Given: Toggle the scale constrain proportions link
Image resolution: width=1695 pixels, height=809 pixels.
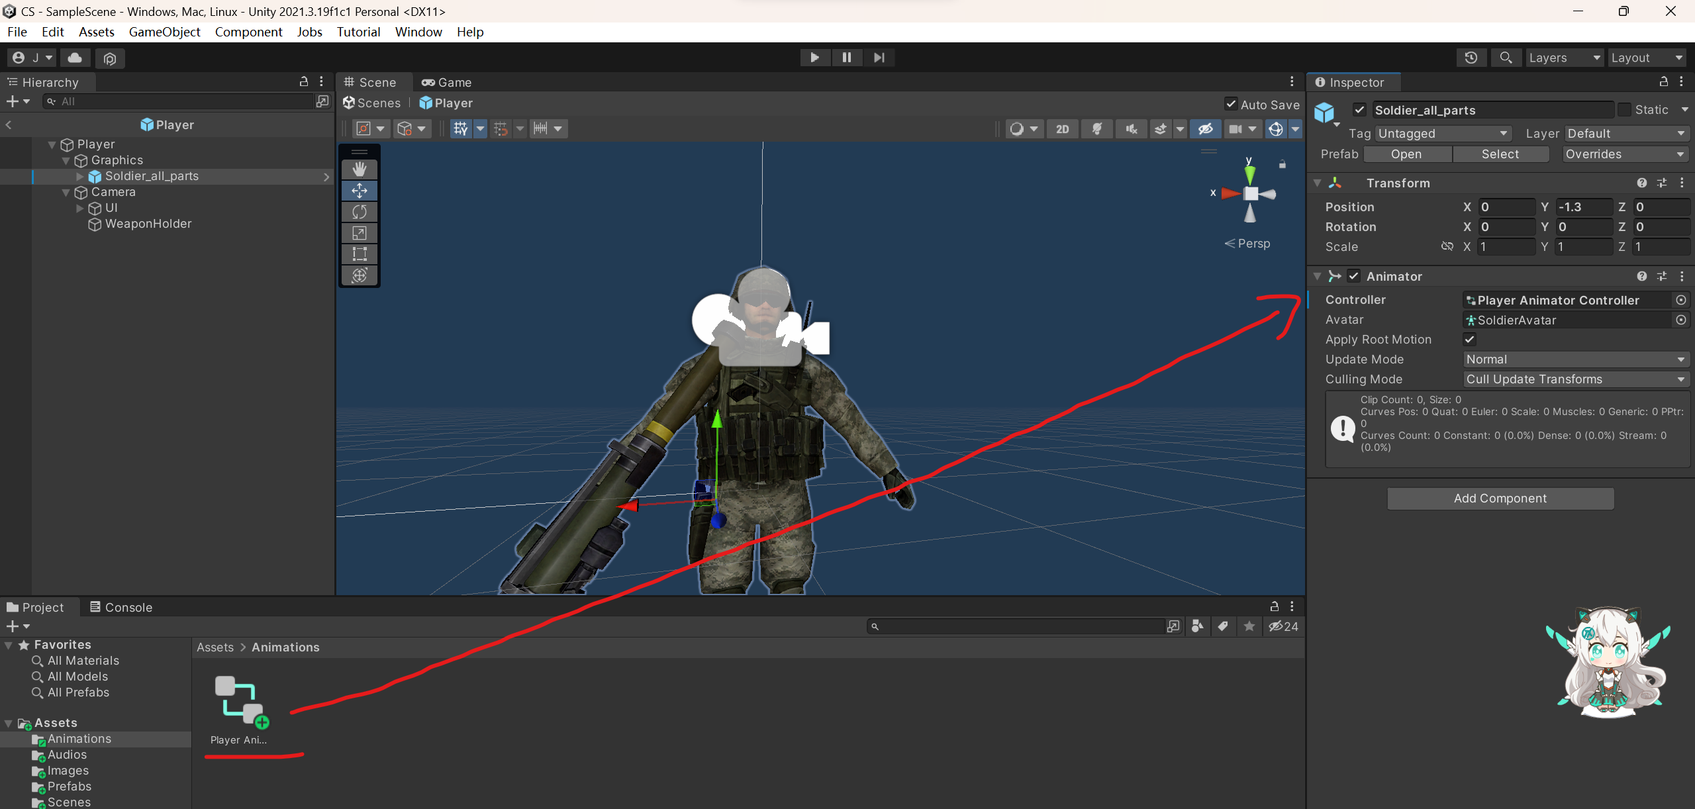Looking at the screenshot, I should pyautogui.click(x=1447, y=246).
